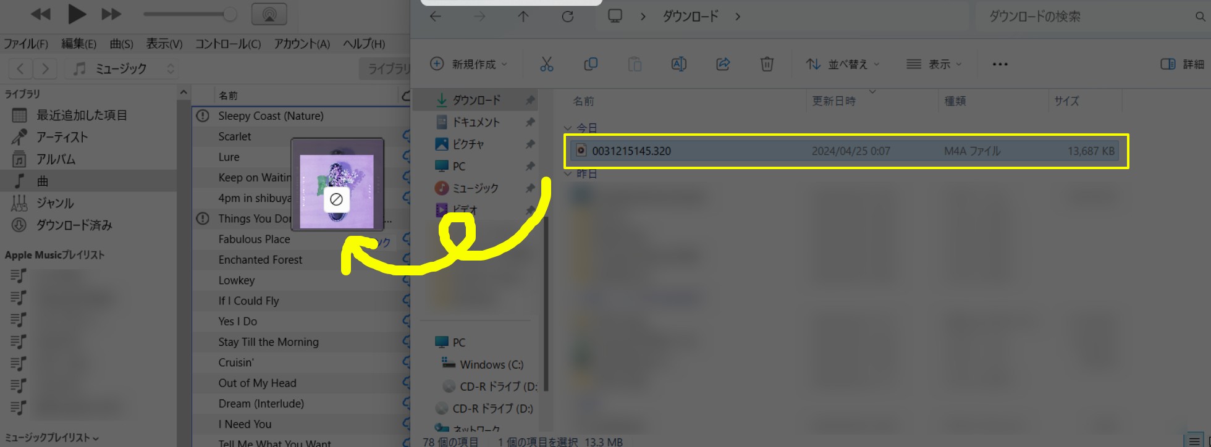Refresh the Explorer folder view
Screen dimensions: 1211x447
pos(567,17)
